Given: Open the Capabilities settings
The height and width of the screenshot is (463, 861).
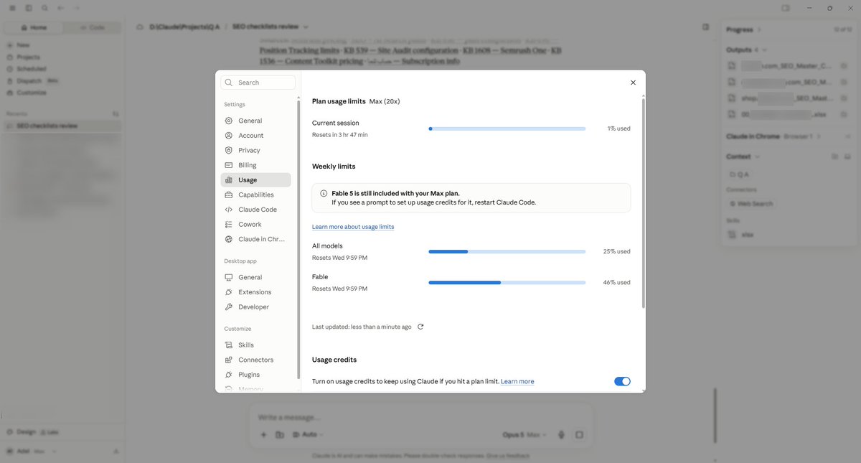Looking at the screenshot, I should 256,195.
